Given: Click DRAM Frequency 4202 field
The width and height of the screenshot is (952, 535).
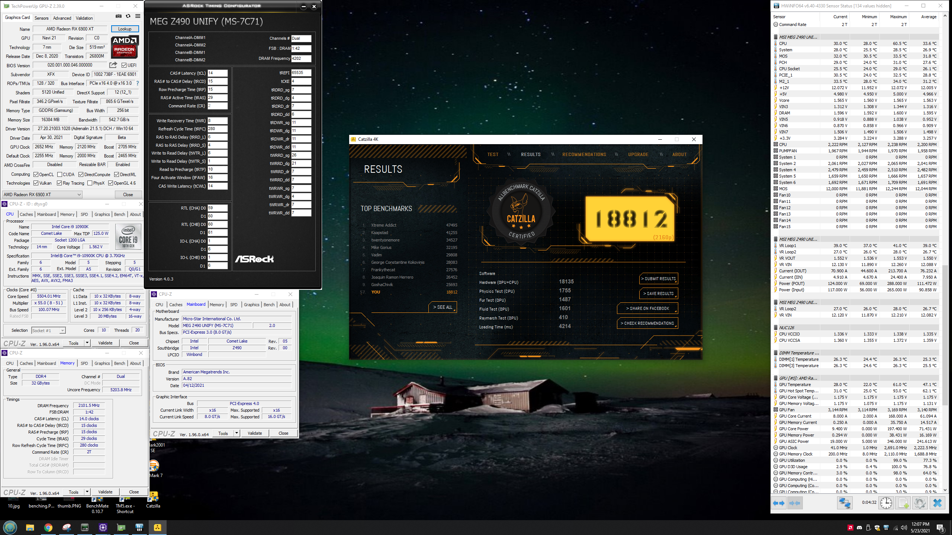Looking at the screenshot, I should click(x=301, y=58).
